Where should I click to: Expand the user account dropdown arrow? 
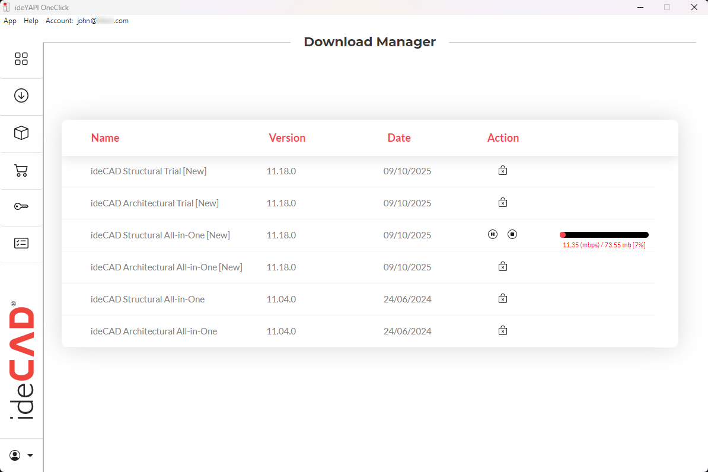(x=30, y=455)
